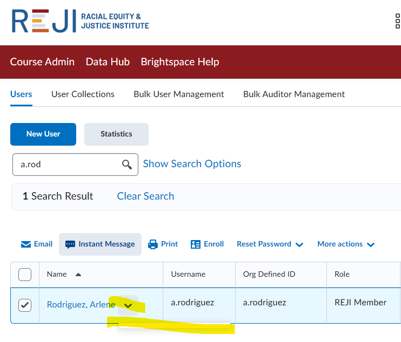
Task: Click the Email action label
Action: (x=43, y=244)
